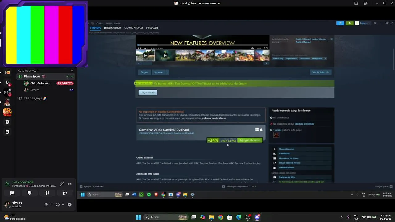The width and height of the screenshot is (395, 222).
Task: Switch to Steam COMUNIDAD tab
Action: (x=133, y=28)
